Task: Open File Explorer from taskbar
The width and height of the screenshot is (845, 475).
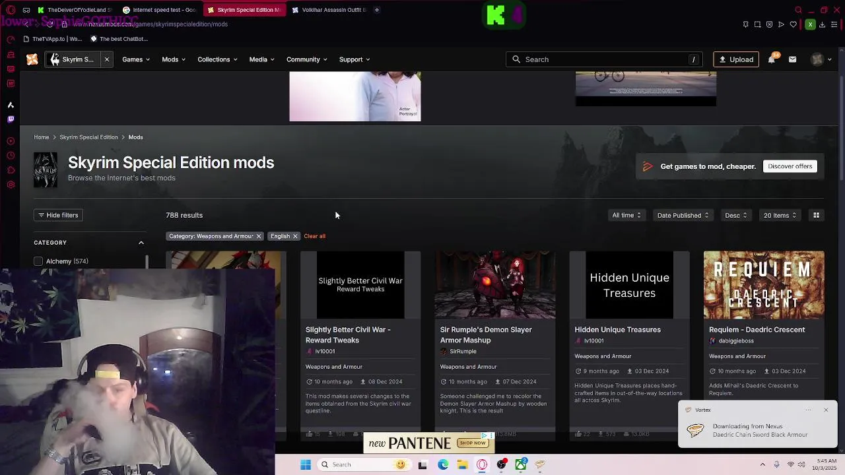Action: (x=462, y=464)
